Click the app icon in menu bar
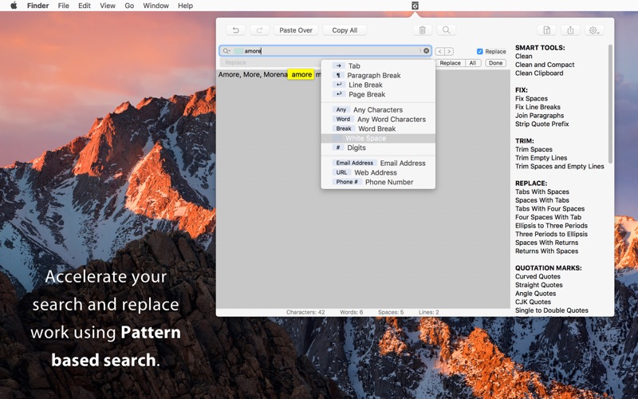Screen dimensions: 638x399 coord(415,6)
